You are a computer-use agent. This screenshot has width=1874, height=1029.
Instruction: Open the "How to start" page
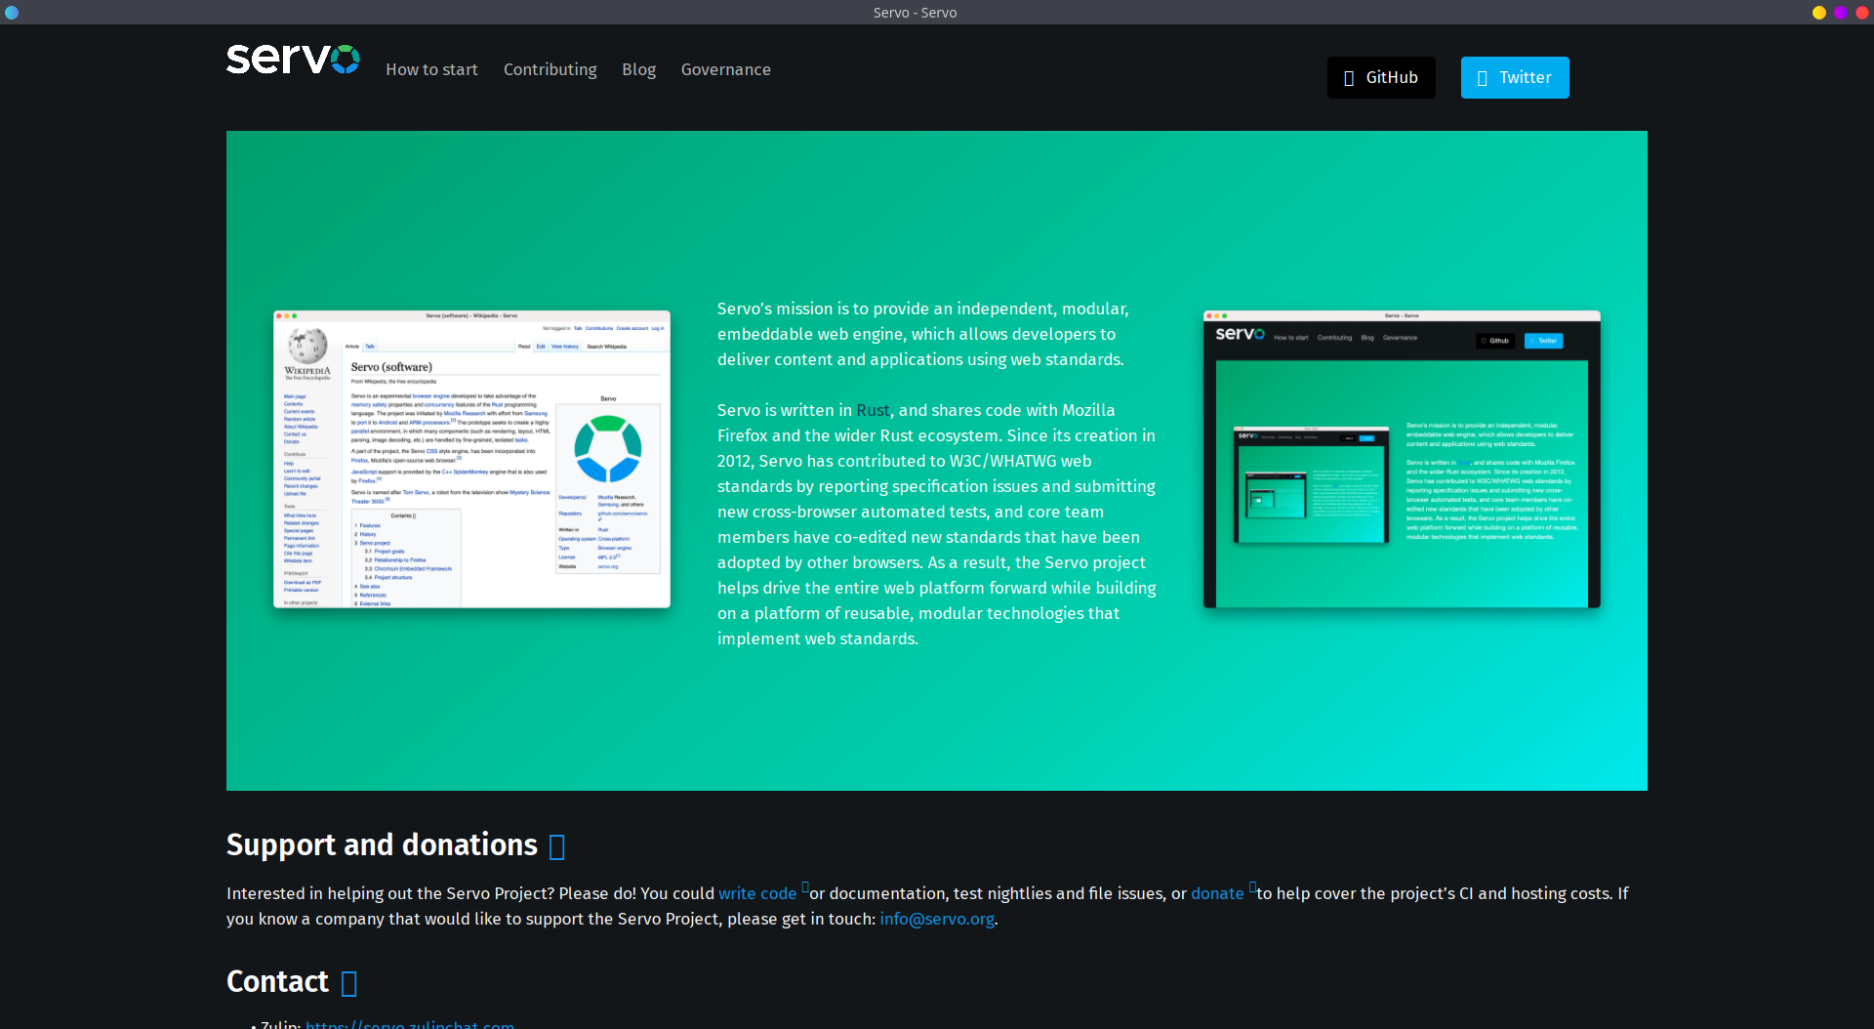tap(431, 69)
